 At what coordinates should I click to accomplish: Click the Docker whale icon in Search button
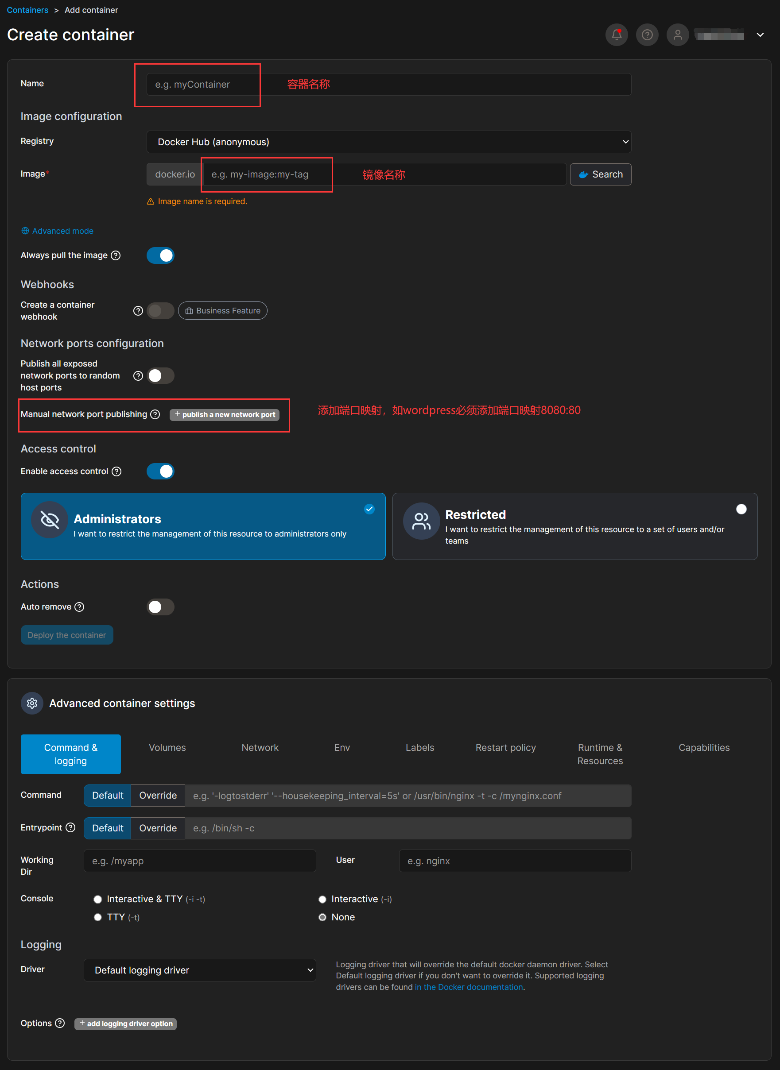[584, 174]
